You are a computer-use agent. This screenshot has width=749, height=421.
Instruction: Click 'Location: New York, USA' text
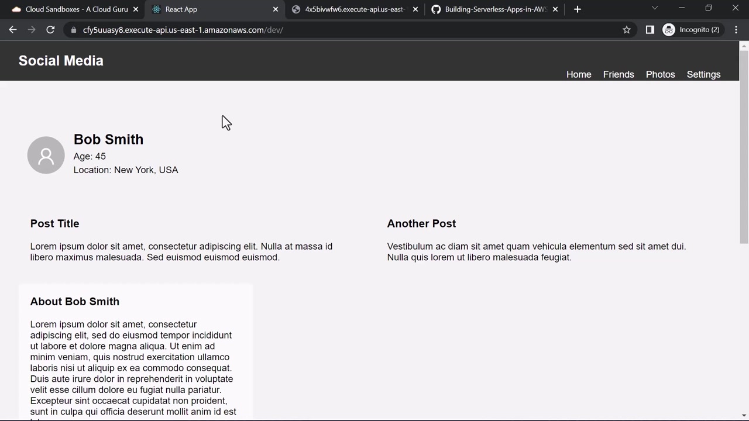tap(126, 170)
